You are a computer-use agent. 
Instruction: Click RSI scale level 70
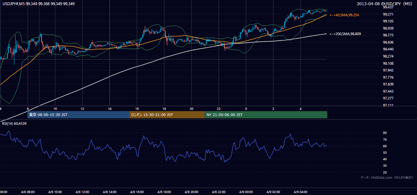click(385, 139)
